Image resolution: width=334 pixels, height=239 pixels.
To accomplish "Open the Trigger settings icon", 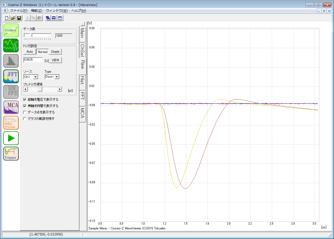I will pos(11,154).
